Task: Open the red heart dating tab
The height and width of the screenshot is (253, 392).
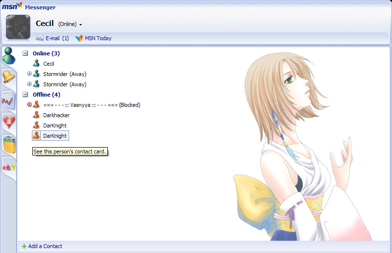Action: point(9,122)
